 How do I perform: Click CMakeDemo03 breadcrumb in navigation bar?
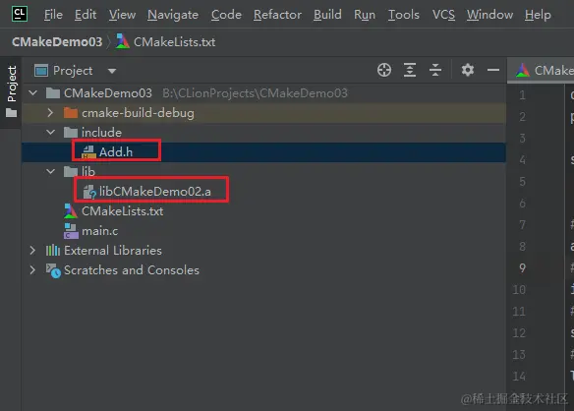pos(57,41)
